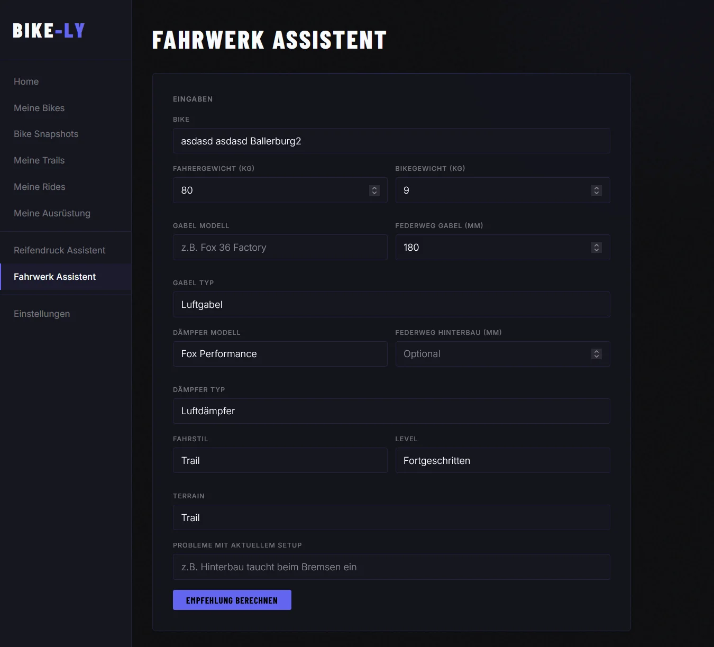This screenshot has width=714, height=647.
Task: Go to Home in sidebar
Action: click(x=26, y=81)
